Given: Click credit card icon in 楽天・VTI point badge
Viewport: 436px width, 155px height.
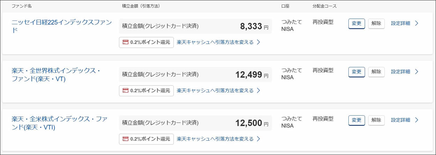Looking at the screenshot, I should [x=125, y=139].
